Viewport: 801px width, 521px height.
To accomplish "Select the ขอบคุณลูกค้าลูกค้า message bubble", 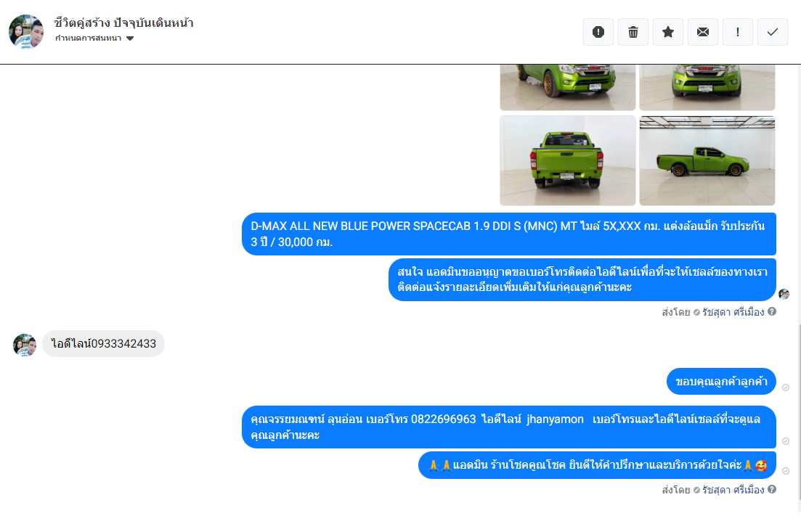I will pos(721,381).
